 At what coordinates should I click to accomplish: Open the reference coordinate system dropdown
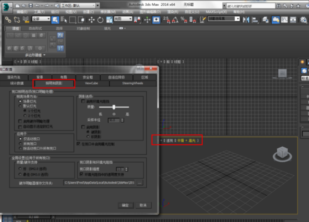pos(123,18)
